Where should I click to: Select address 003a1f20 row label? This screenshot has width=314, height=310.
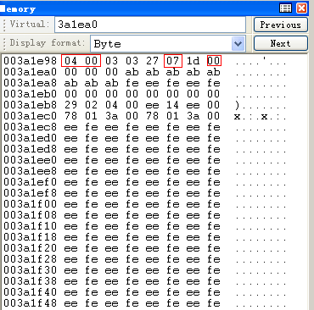tap(30, 248)
